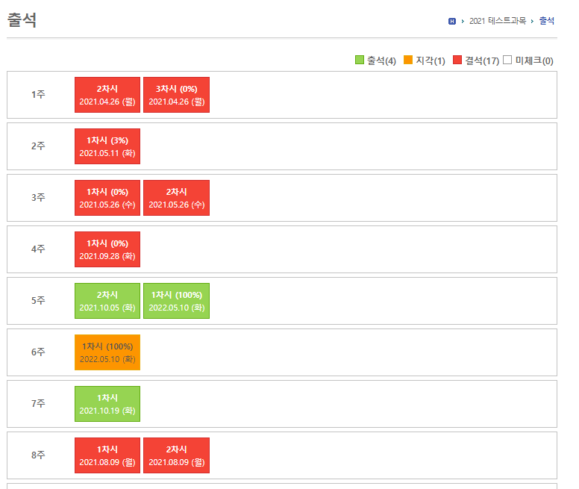579x489 pixels.
Task: Click the red 결석 legend swatch
Action: 457,60
